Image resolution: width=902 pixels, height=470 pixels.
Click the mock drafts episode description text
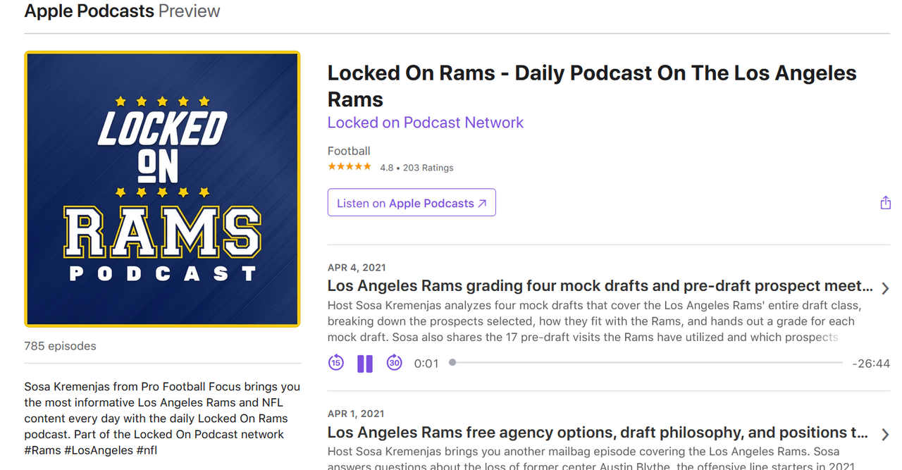coord(595,321)
